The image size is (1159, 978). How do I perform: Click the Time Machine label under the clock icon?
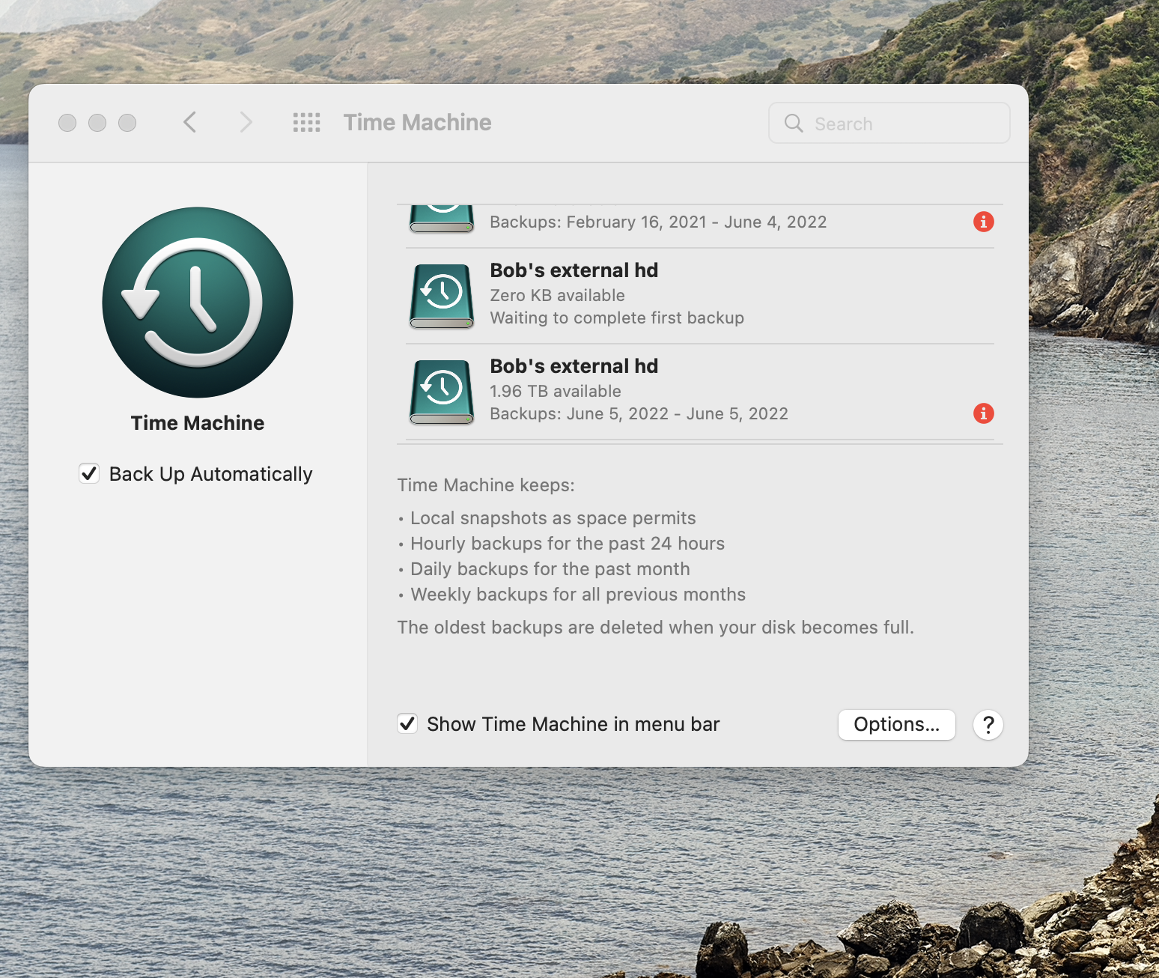point(198,423)
